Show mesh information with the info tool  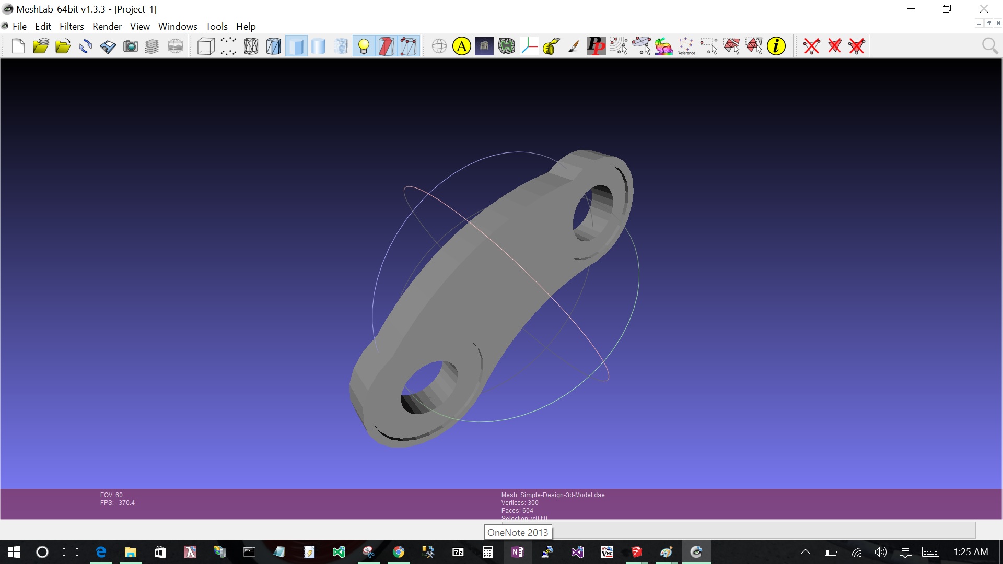click(x=776, y=46)
